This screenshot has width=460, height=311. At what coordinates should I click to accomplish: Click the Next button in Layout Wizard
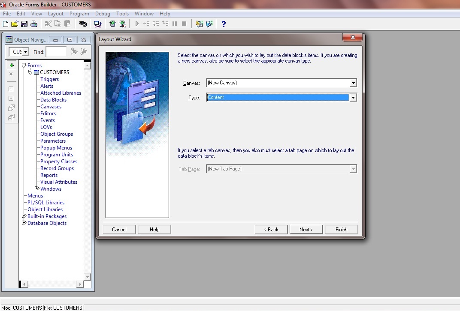tap(306, 230)
